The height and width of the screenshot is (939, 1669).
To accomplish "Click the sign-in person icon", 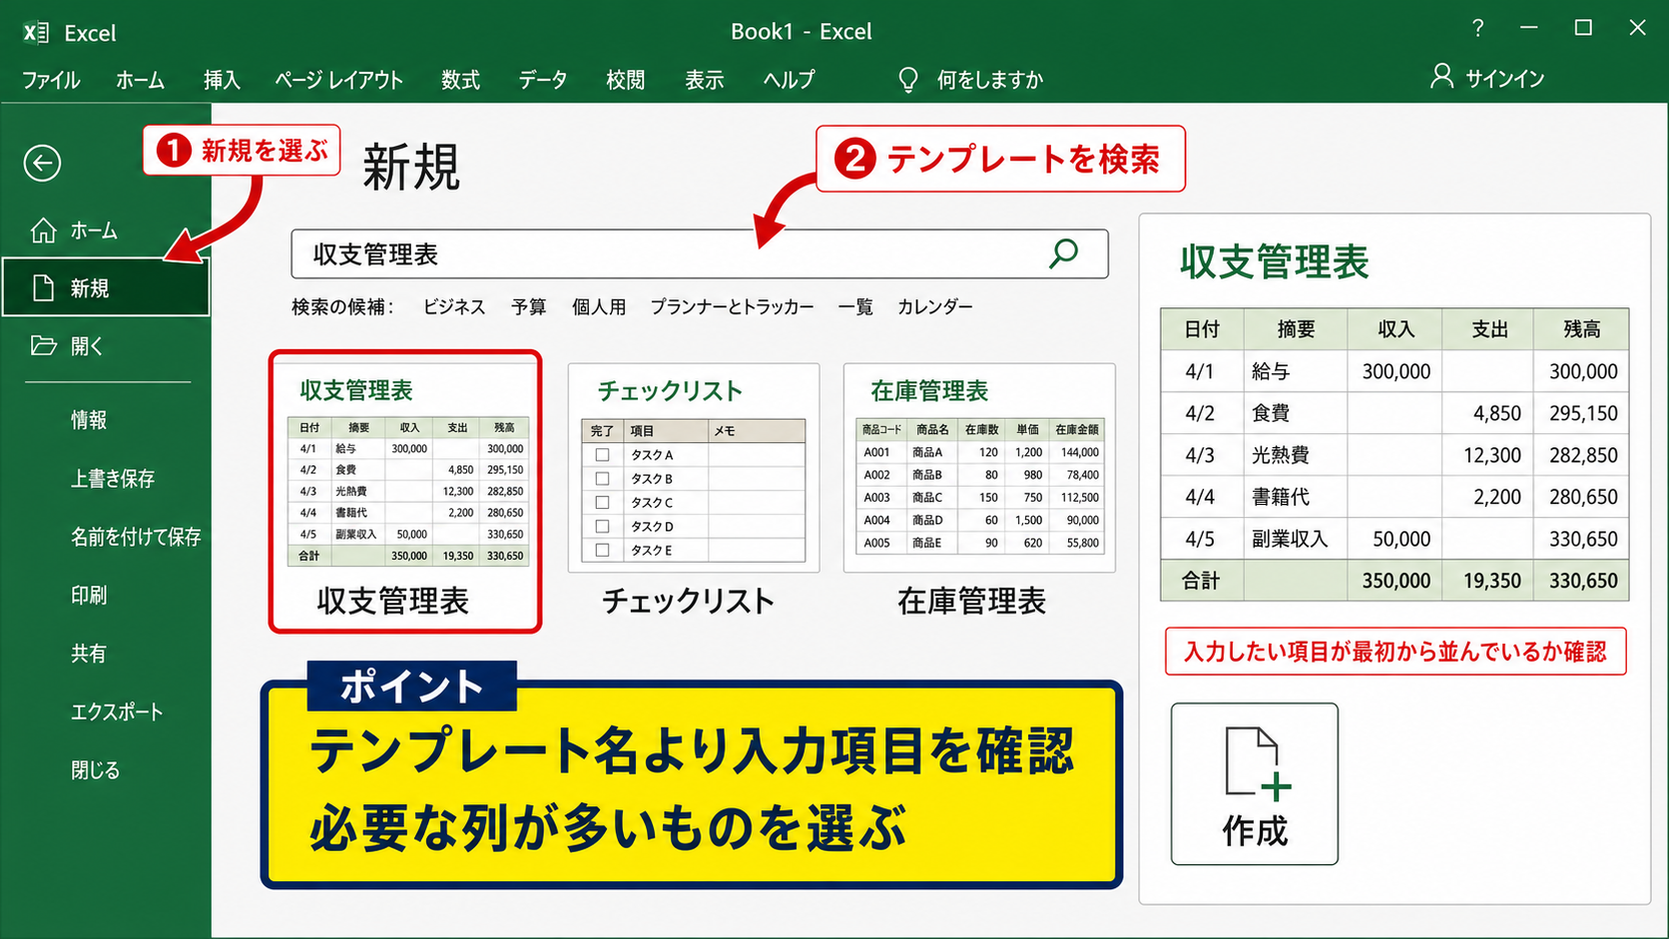I will [1441, 77].
